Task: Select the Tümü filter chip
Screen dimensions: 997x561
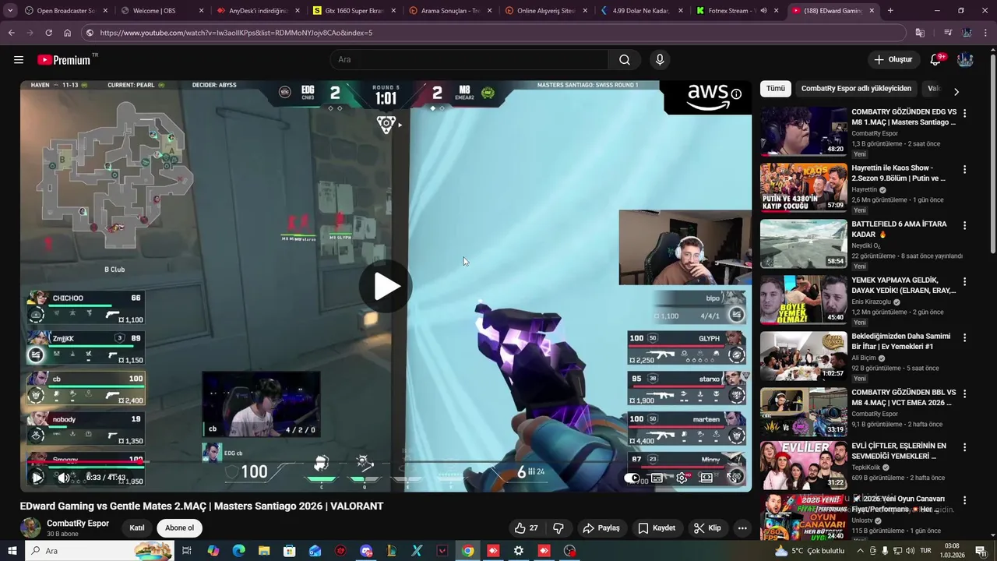Action: pyautogui.click(x=776, y=89)
